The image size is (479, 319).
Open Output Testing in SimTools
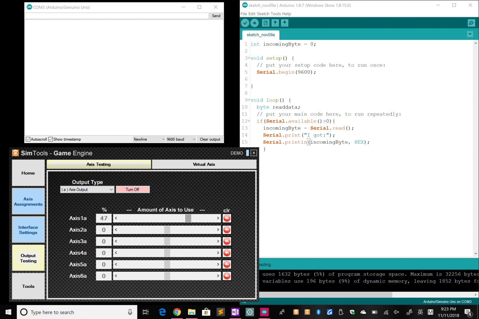pos(28,258)
